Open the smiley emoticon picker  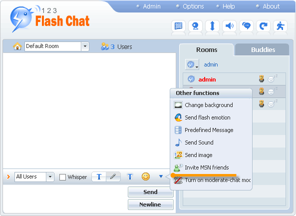(146, 176)
